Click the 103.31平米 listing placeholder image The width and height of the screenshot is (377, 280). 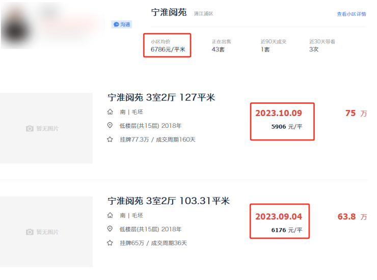click(46, 232)
